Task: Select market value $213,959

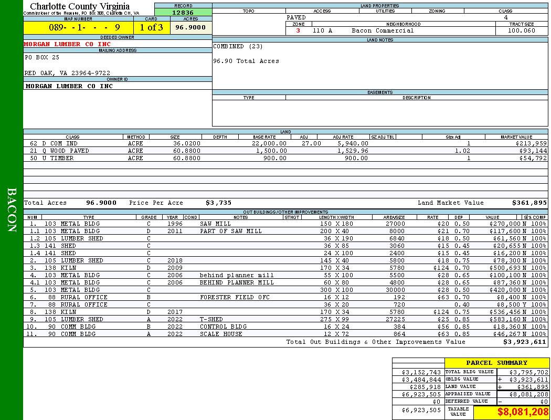Action: (531, 143)
